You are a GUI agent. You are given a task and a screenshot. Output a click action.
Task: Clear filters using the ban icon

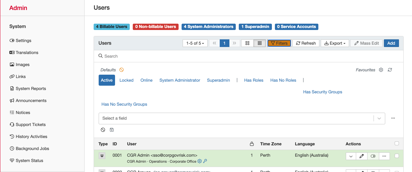coord(103,130)
